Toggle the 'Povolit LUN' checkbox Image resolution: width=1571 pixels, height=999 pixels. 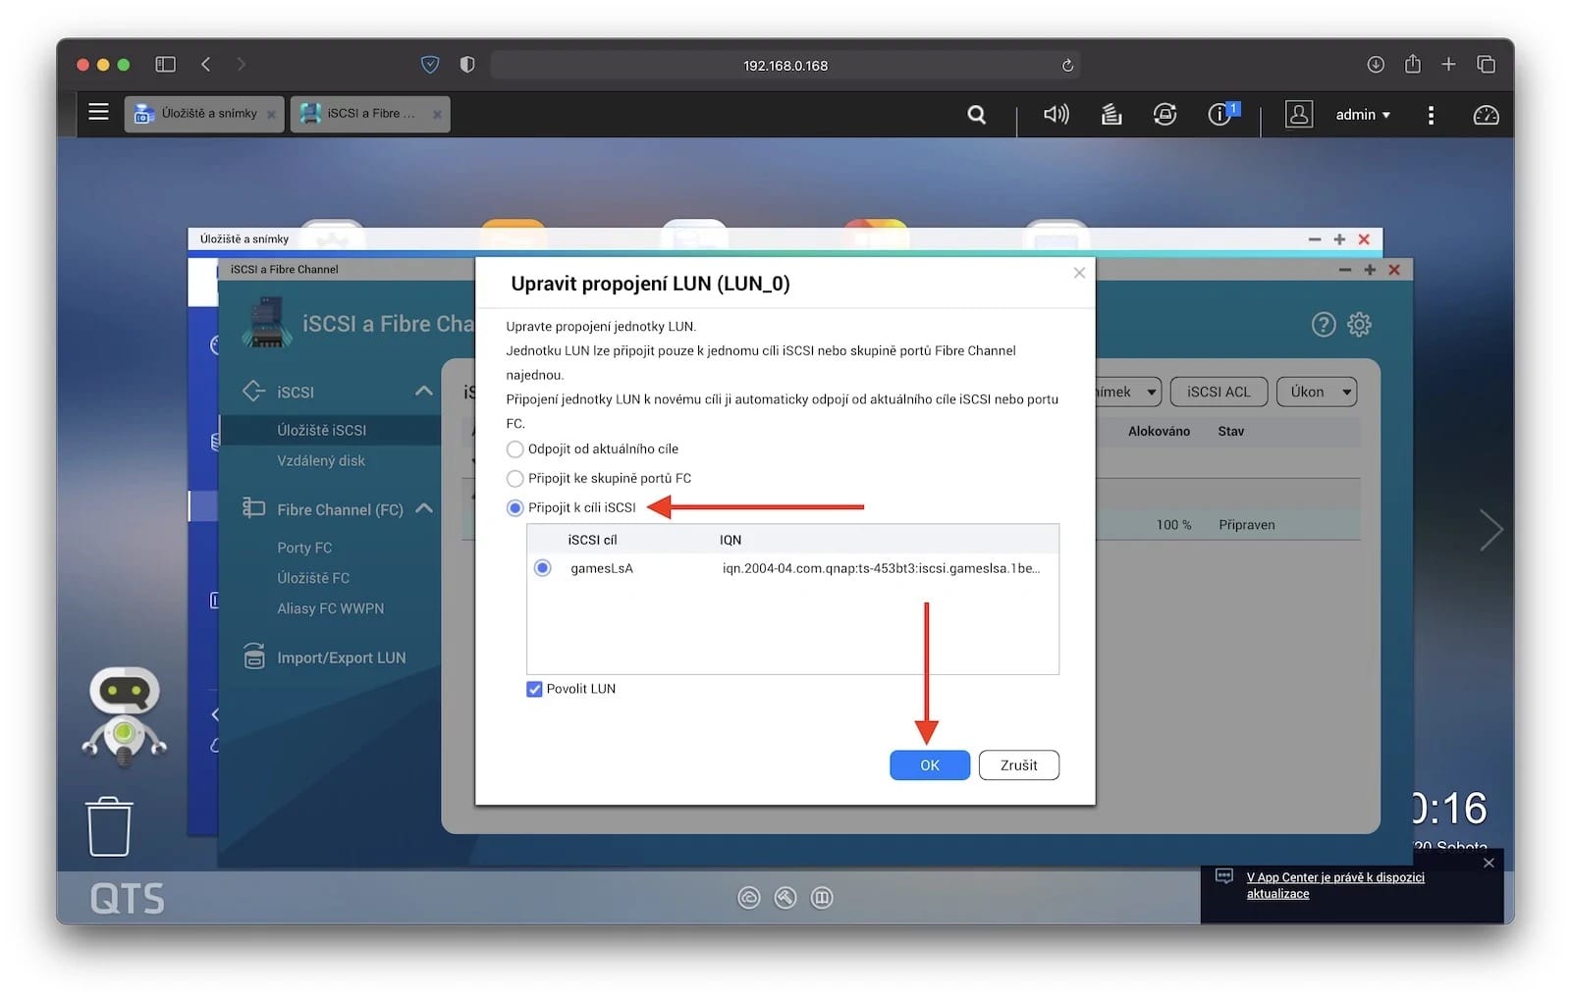tap(534, 689)
